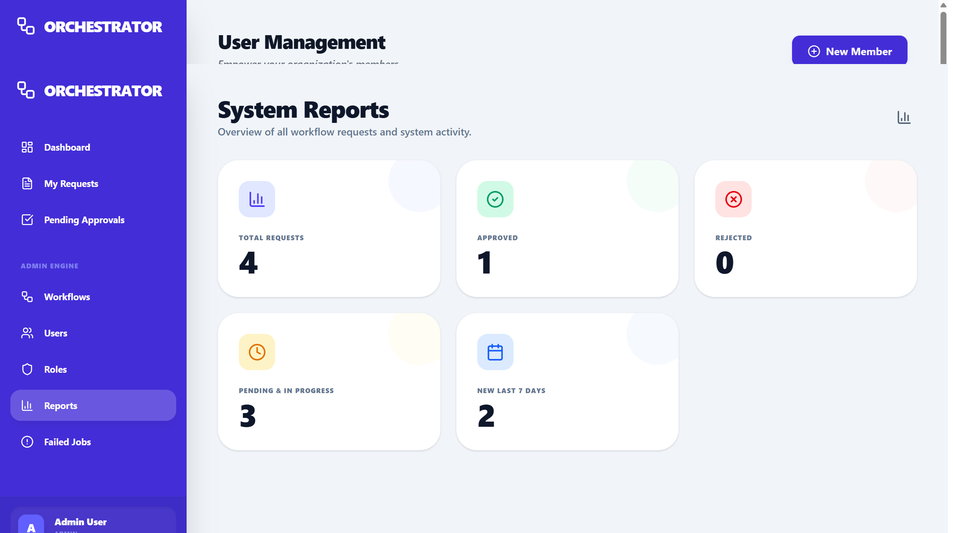
Task: Open the Admin User profile card
Action: [93, 523]
